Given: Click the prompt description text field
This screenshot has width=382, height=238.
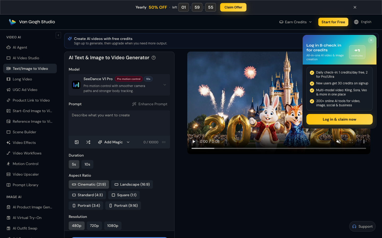Looking at the screenshot, I should tap(119, 123).
